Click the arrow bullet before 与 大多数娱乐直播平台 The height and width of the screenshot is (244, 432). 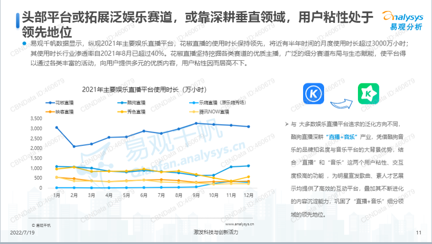tap(287, 125)
